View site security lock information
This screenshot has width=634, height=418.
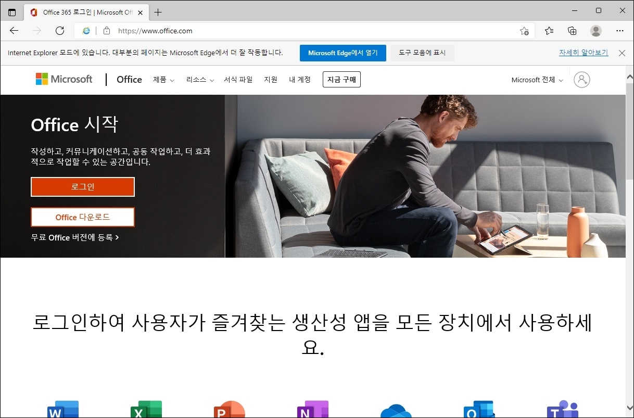tap(107, 31)
